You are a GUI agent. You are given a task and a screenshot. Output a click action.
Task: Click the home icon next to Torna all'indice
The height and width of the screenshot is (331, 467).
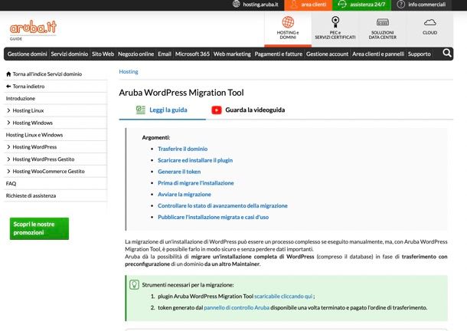[8, 74]
